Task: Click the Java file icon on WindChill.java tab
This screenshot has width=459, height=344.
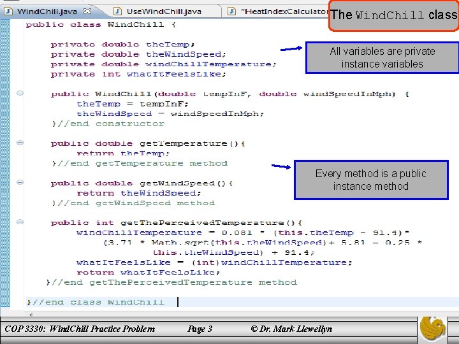Action: [9, 11]
